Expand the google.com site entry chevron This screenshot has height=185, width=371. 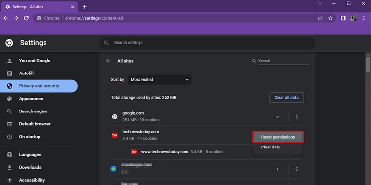[x=278, y=117]
